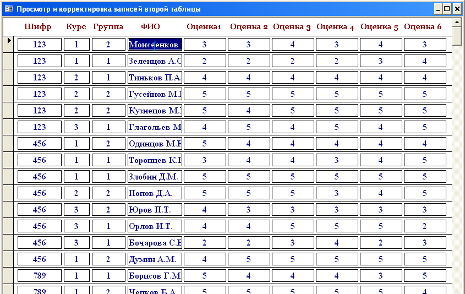Viewport: 465px width, 294px height.
Task: Click Курс field in Глагольев row
Action: [76, 127]
